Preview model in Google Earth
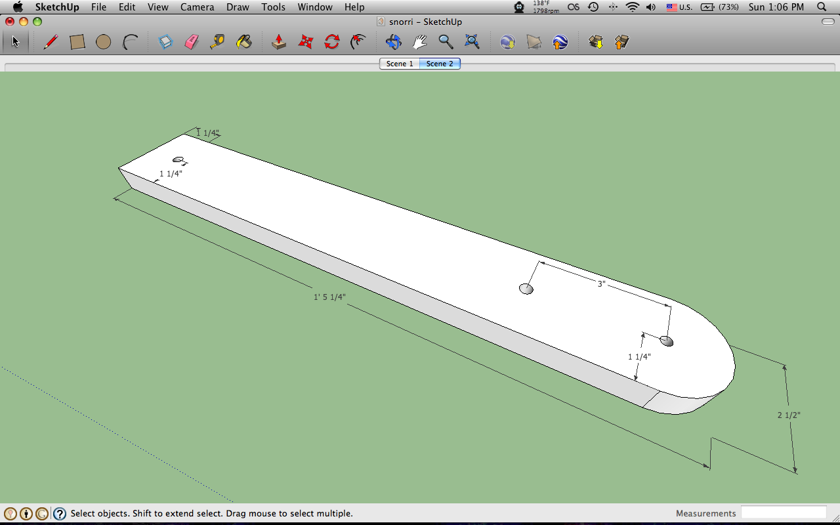 pos(560,42)
